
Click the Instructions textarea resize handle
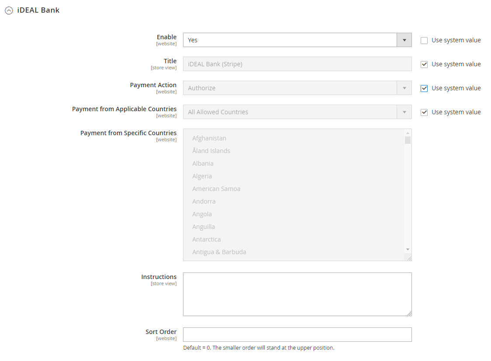pos(409,313)
